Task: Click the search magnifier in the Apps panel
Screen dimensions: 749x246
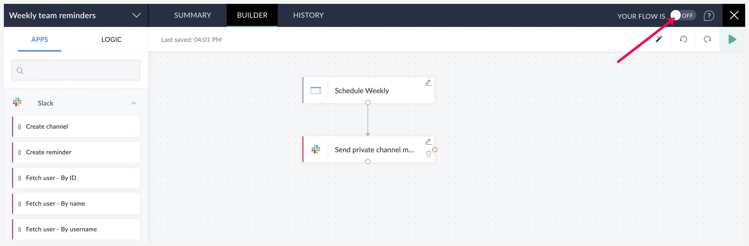Action: [20, 71]
